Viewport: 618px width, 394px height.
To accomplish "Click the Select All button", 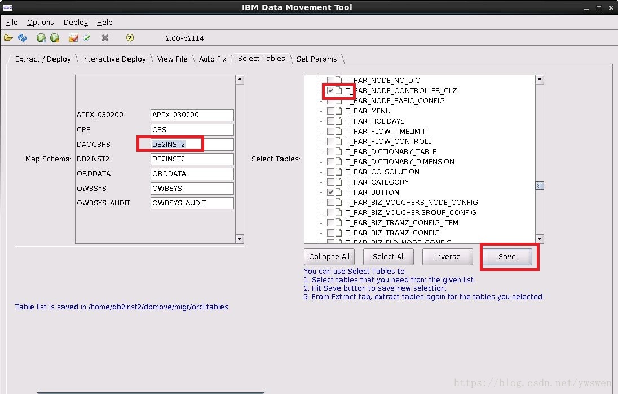I will click(389, 257).
